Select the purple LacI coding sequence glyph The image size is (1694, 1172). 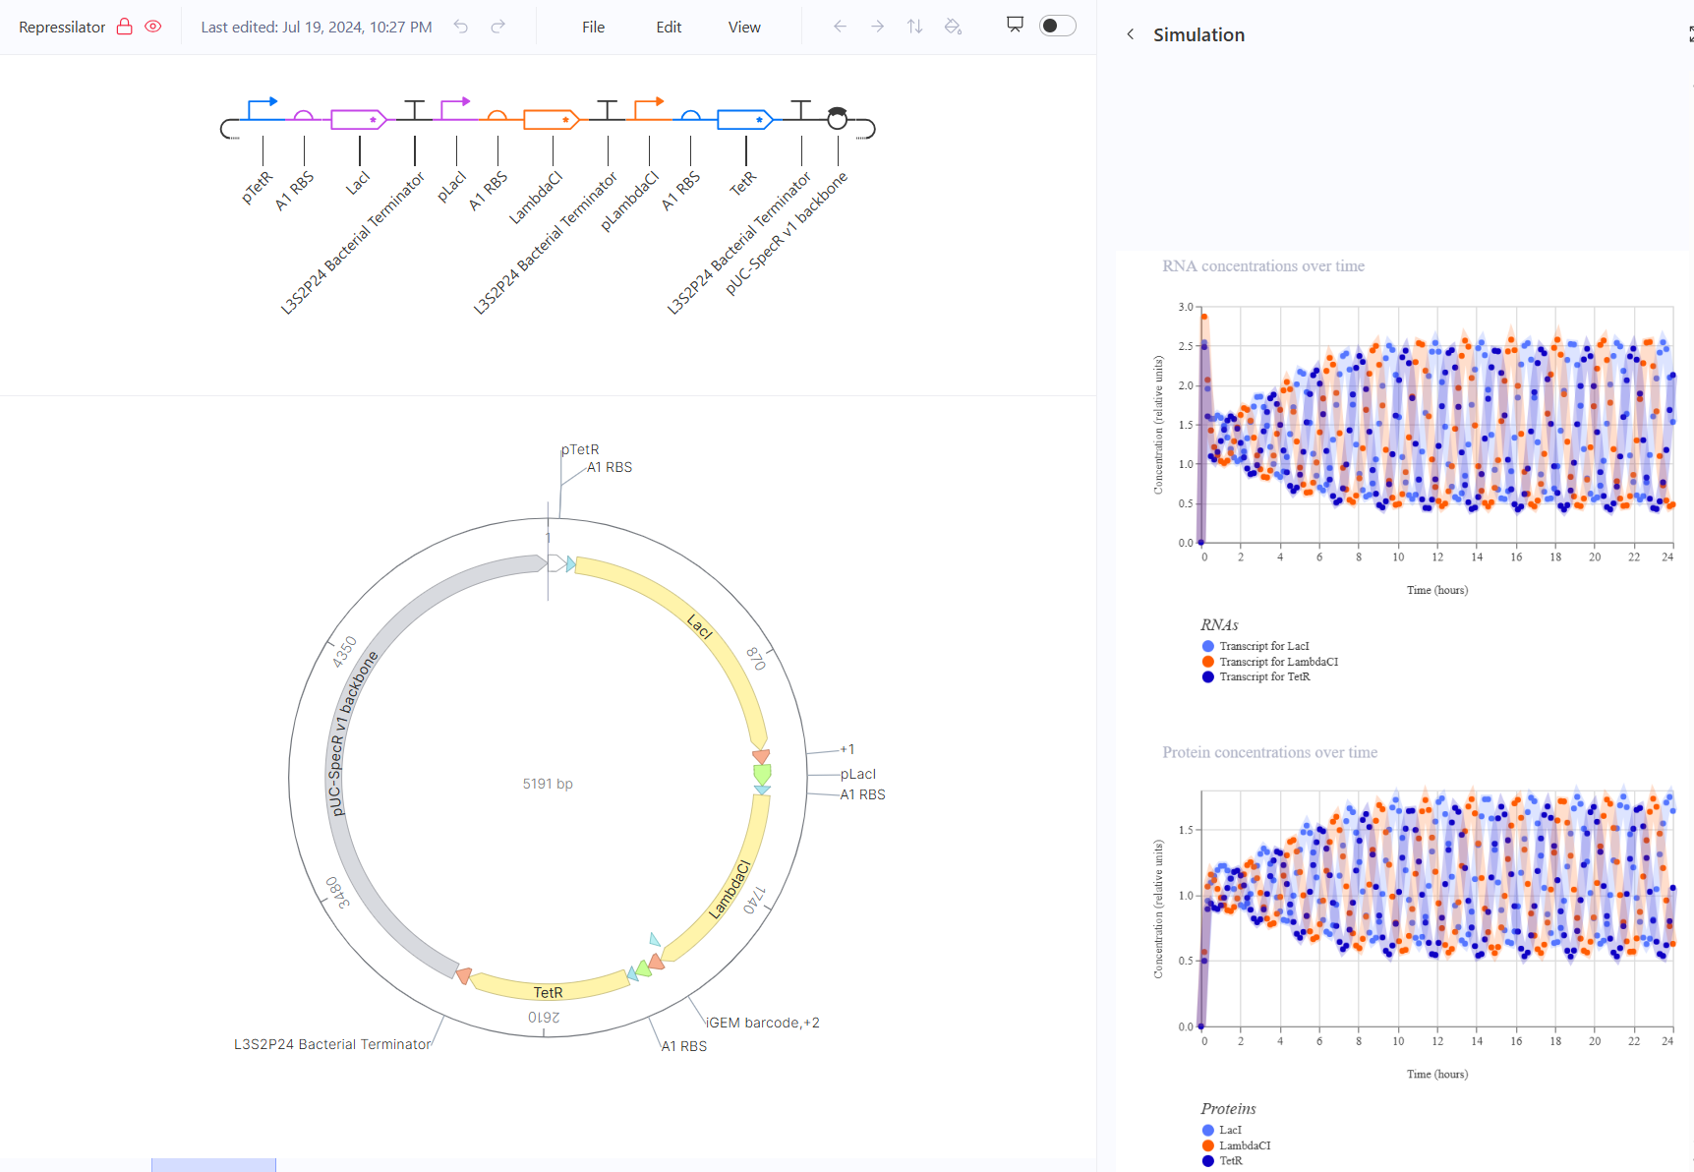click(359, 120)
